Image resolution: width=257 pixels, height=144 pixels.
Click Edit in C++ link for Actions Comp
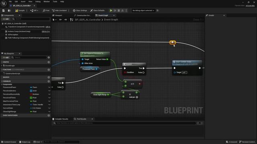pos(46,31)
